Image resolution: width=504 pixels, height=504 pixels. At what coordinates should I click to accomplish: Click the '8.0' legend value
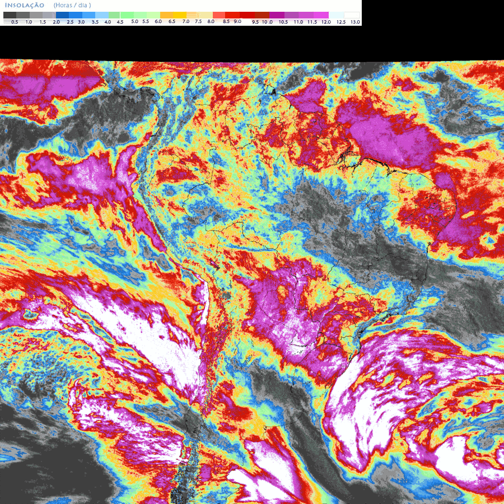coord(211,21)
